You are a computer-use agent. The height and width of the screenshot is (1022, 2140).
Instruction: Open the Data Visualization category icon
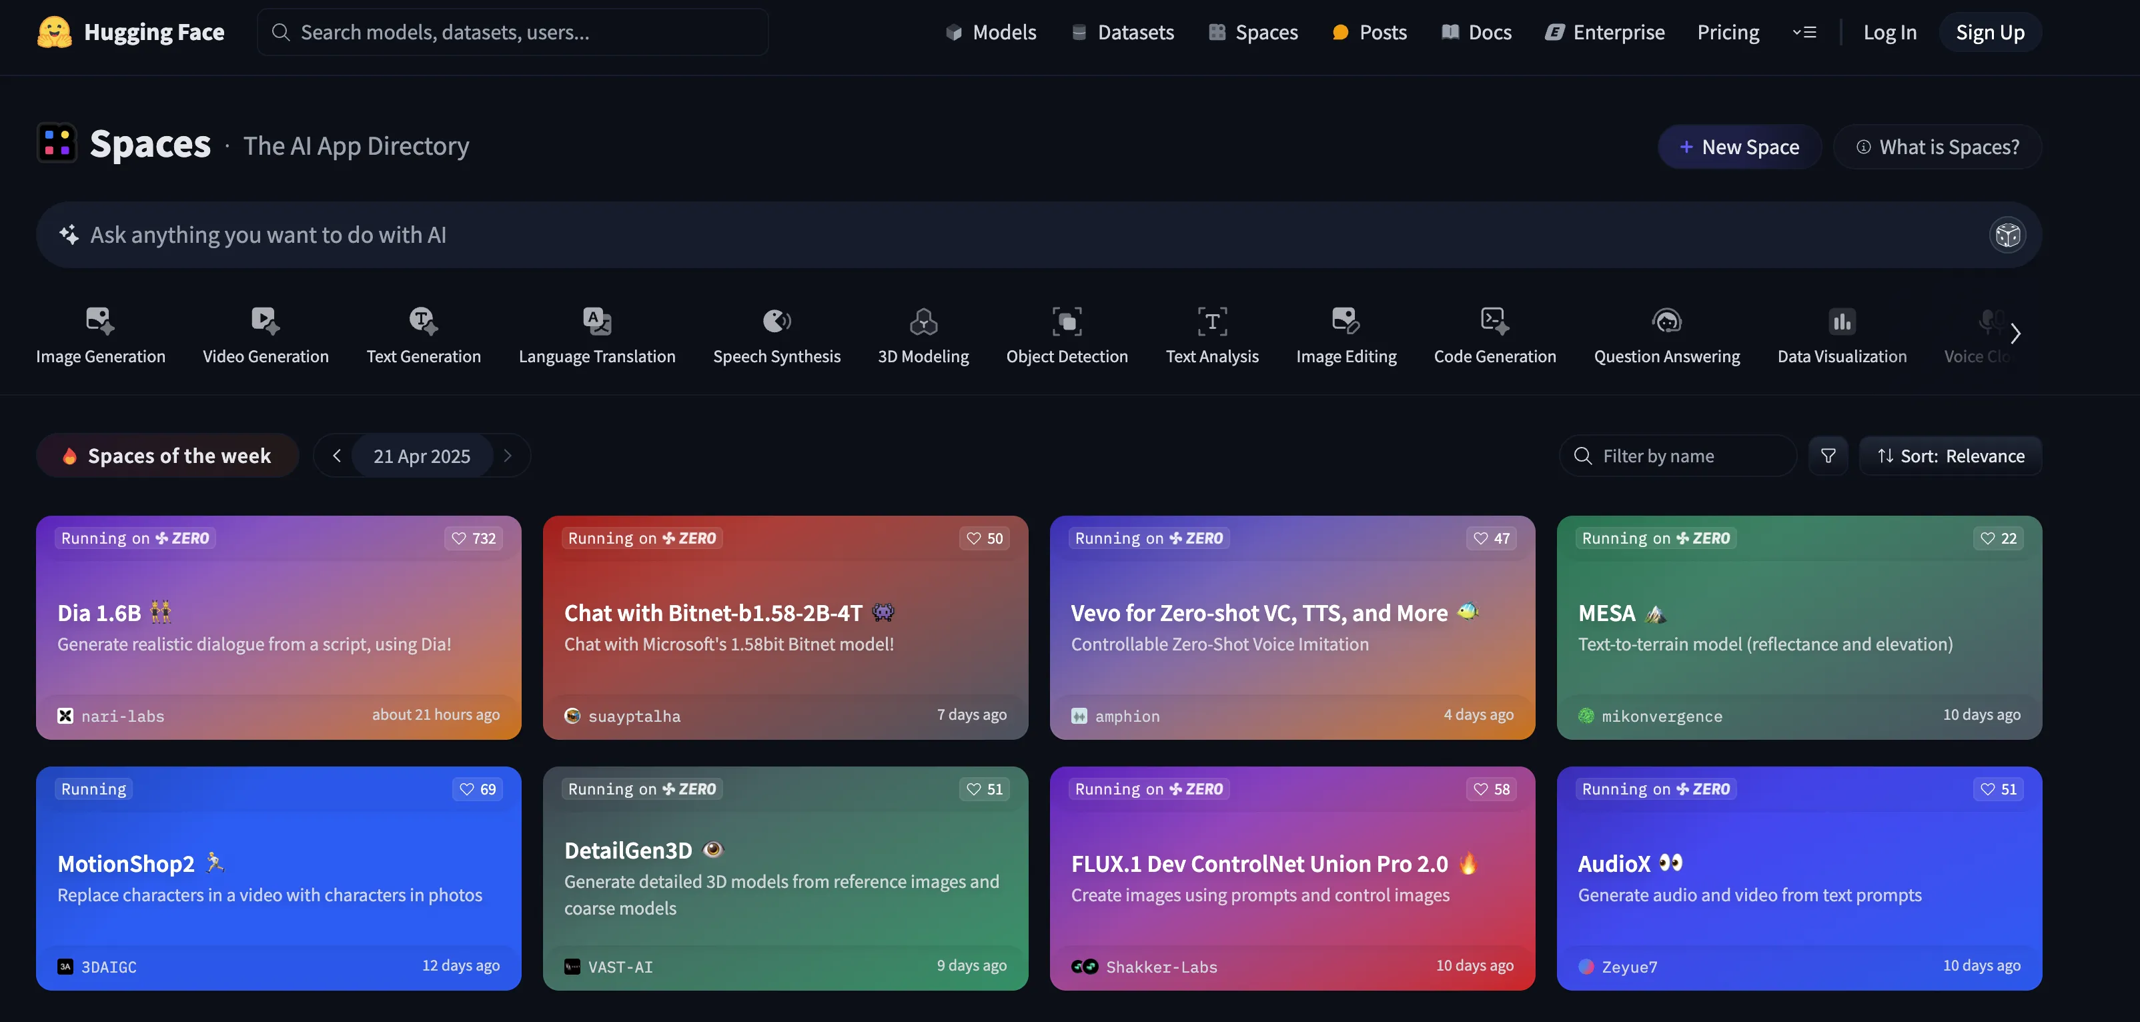coord(1842,321)
